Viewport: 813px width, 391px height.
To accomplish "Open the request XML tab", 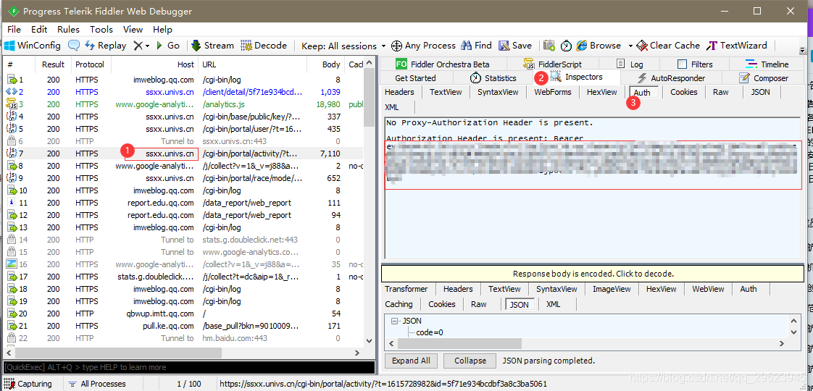I will (x=392, y=107).
